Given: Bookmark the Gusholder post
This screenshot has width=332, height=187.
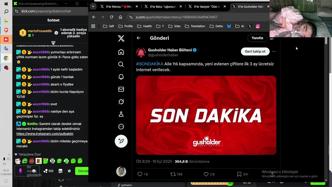Looking at the screenshot, I should pos(239,174).
